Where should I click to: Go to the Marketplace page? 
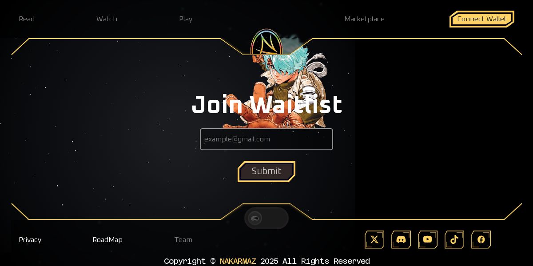(x=364, y=19)
